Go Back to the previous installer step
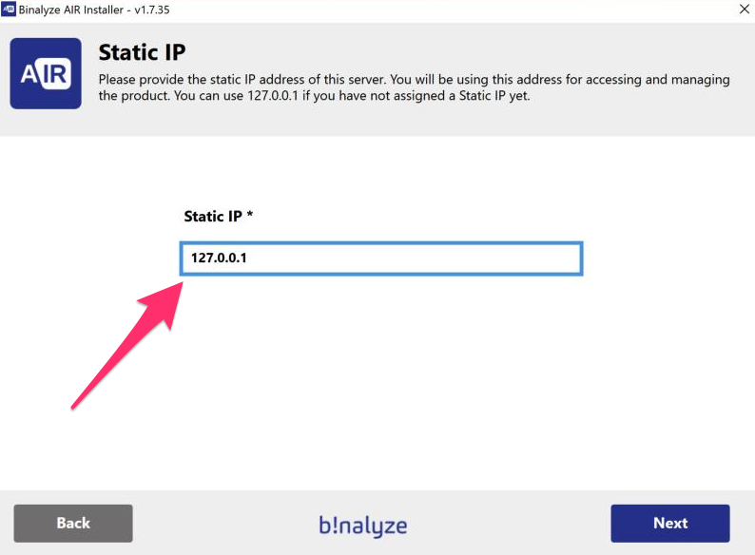Viewport: 755px width, 555px height. point(73,524)
